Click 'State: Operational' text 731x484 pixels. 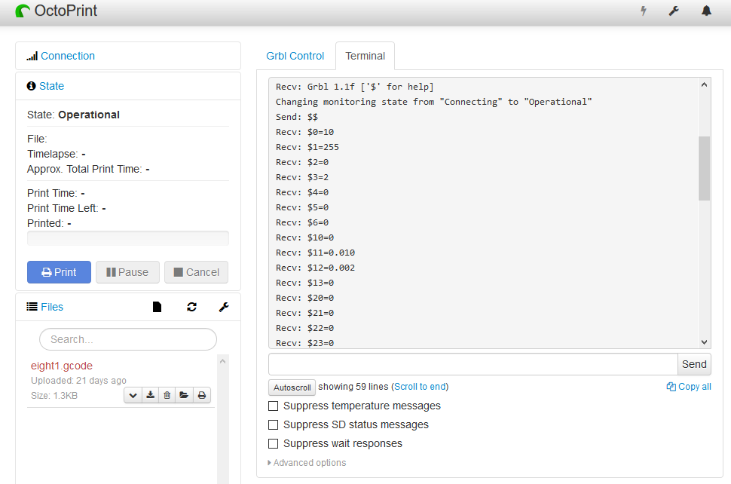[x=73, y=115]
